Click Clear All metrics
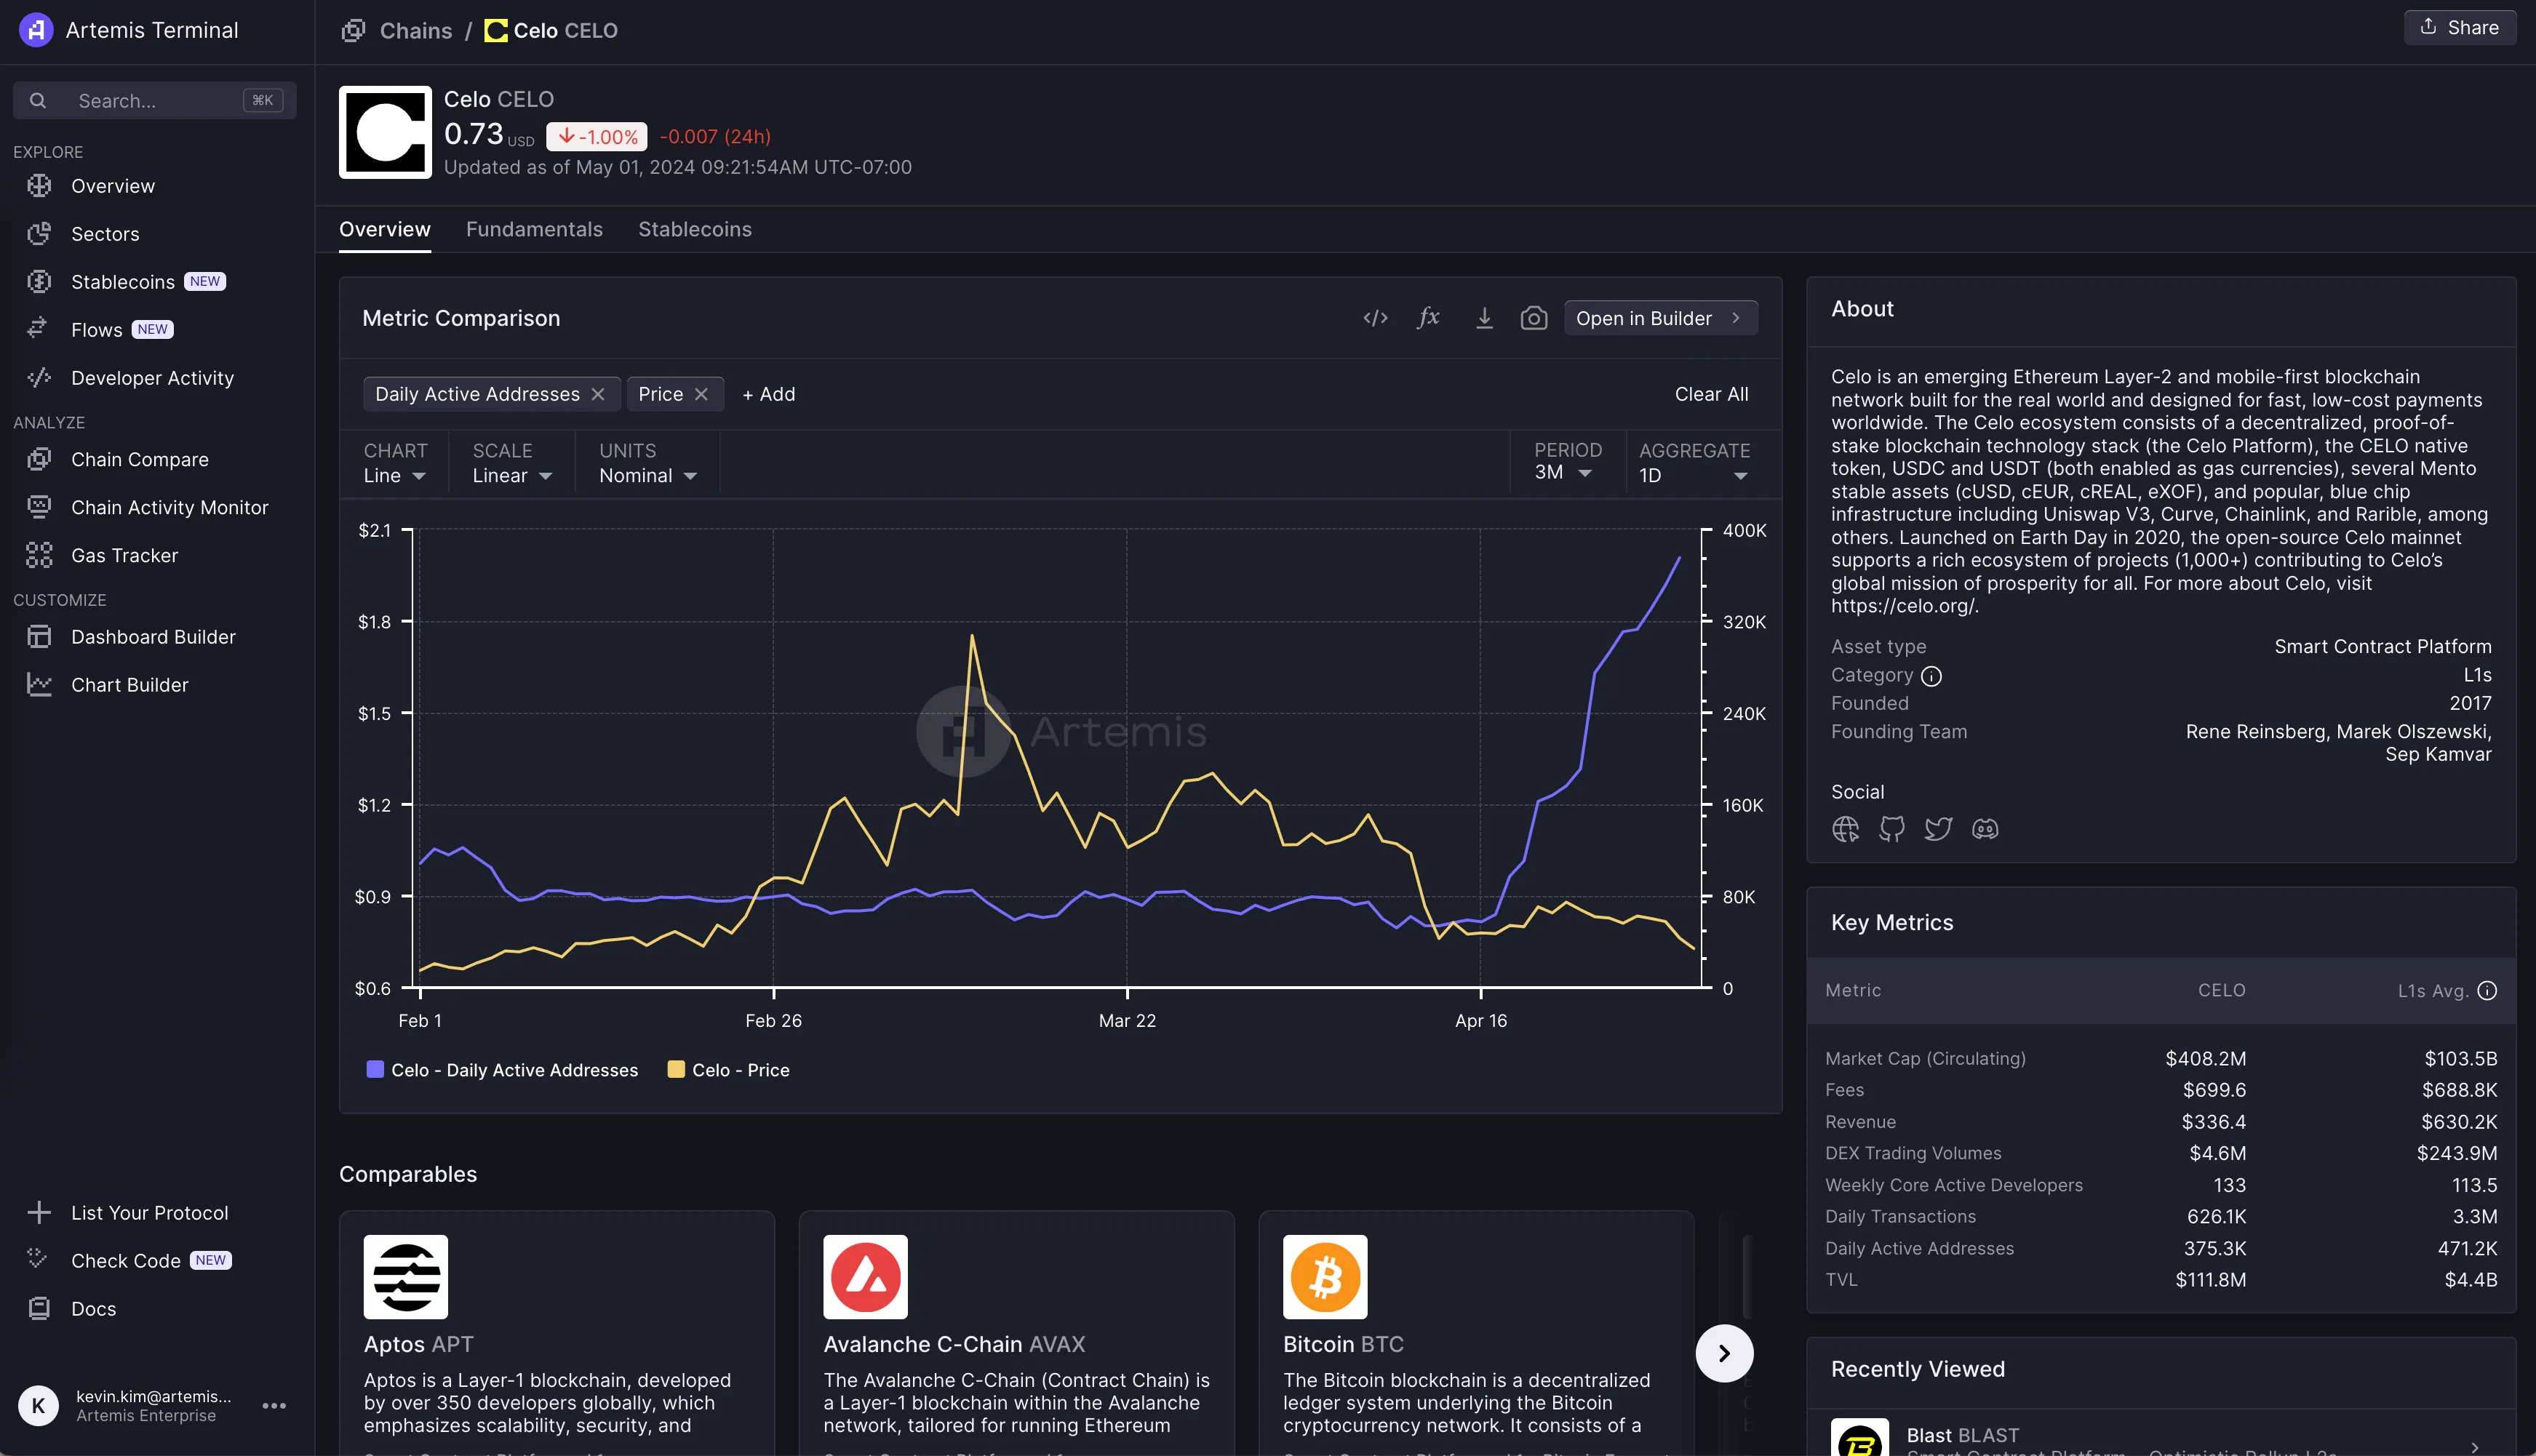This screenshot has height=1456, width=2536. pyautogui.click(x=1711, y=394)
